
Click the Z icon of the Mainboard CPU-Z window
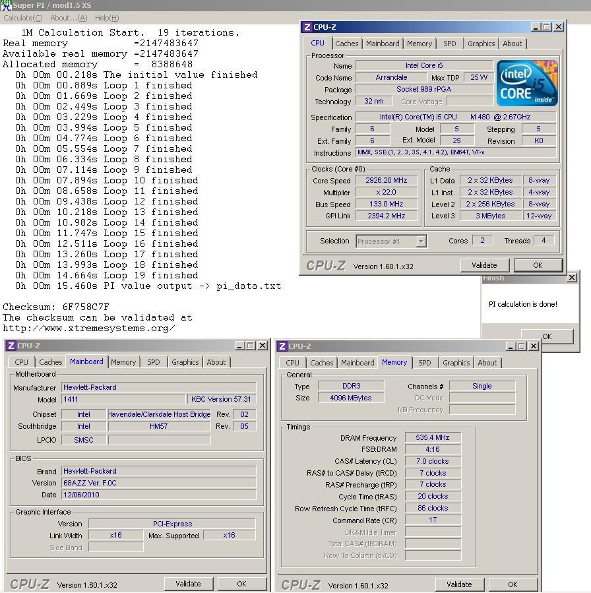(x=11, y=345)
